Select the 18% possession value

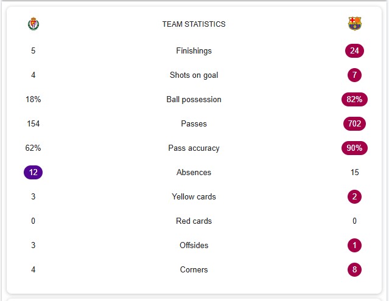(33, 99)
